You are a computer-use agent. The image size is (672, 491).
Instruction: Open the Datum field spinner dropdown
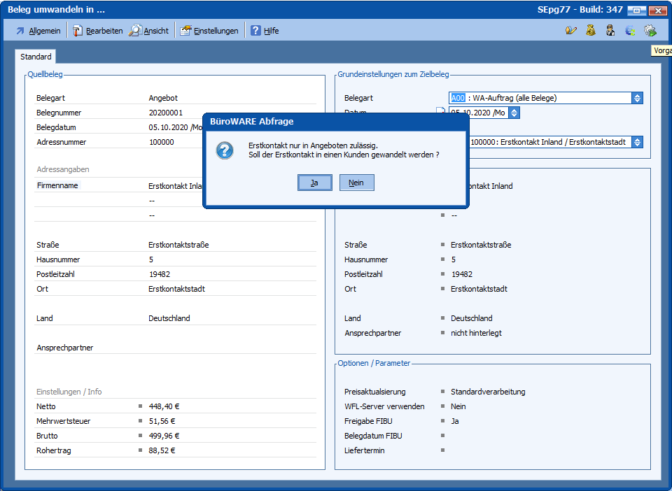point(514,113)
